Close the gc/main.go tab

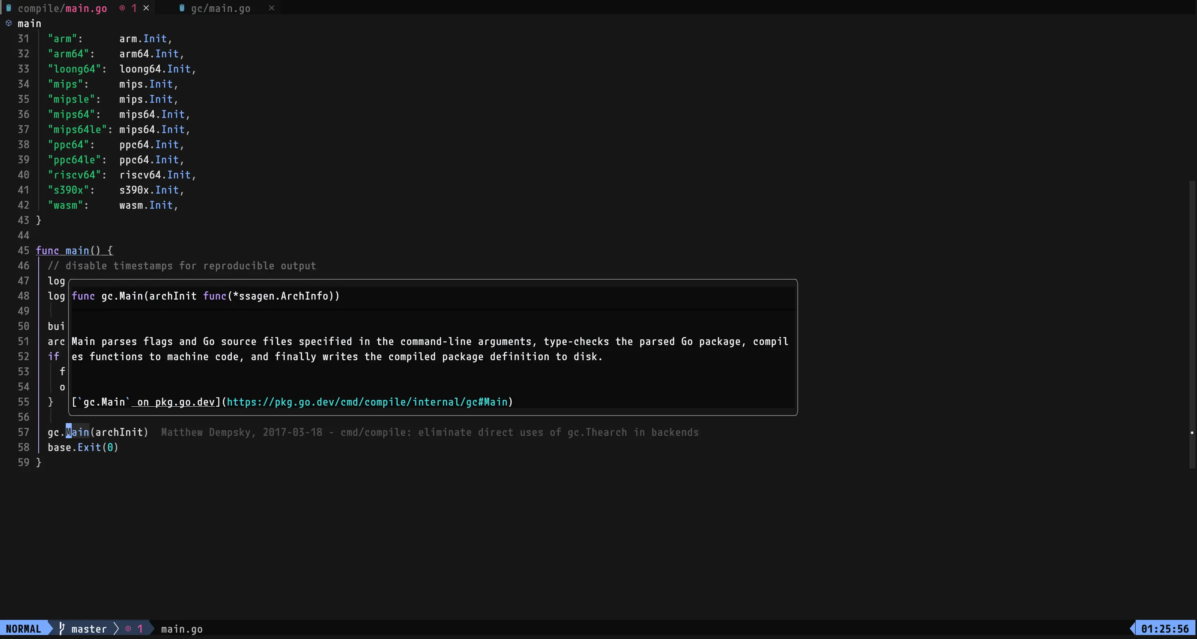(x=272, y=8)
